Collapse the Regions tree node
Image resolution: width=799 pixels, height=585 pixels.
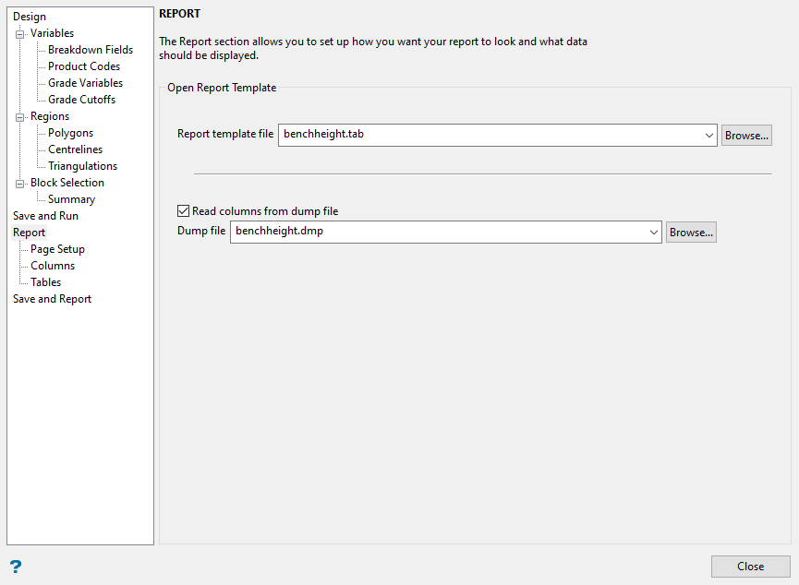[20, 117]
